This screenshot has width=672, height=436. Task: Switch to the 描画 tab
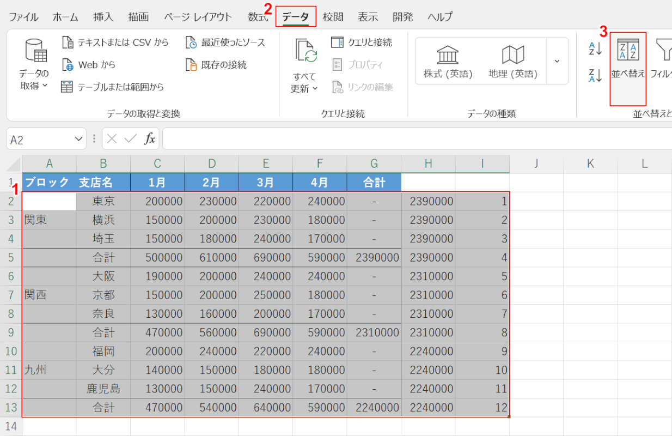pyautogui.click(x=138, y=17)
